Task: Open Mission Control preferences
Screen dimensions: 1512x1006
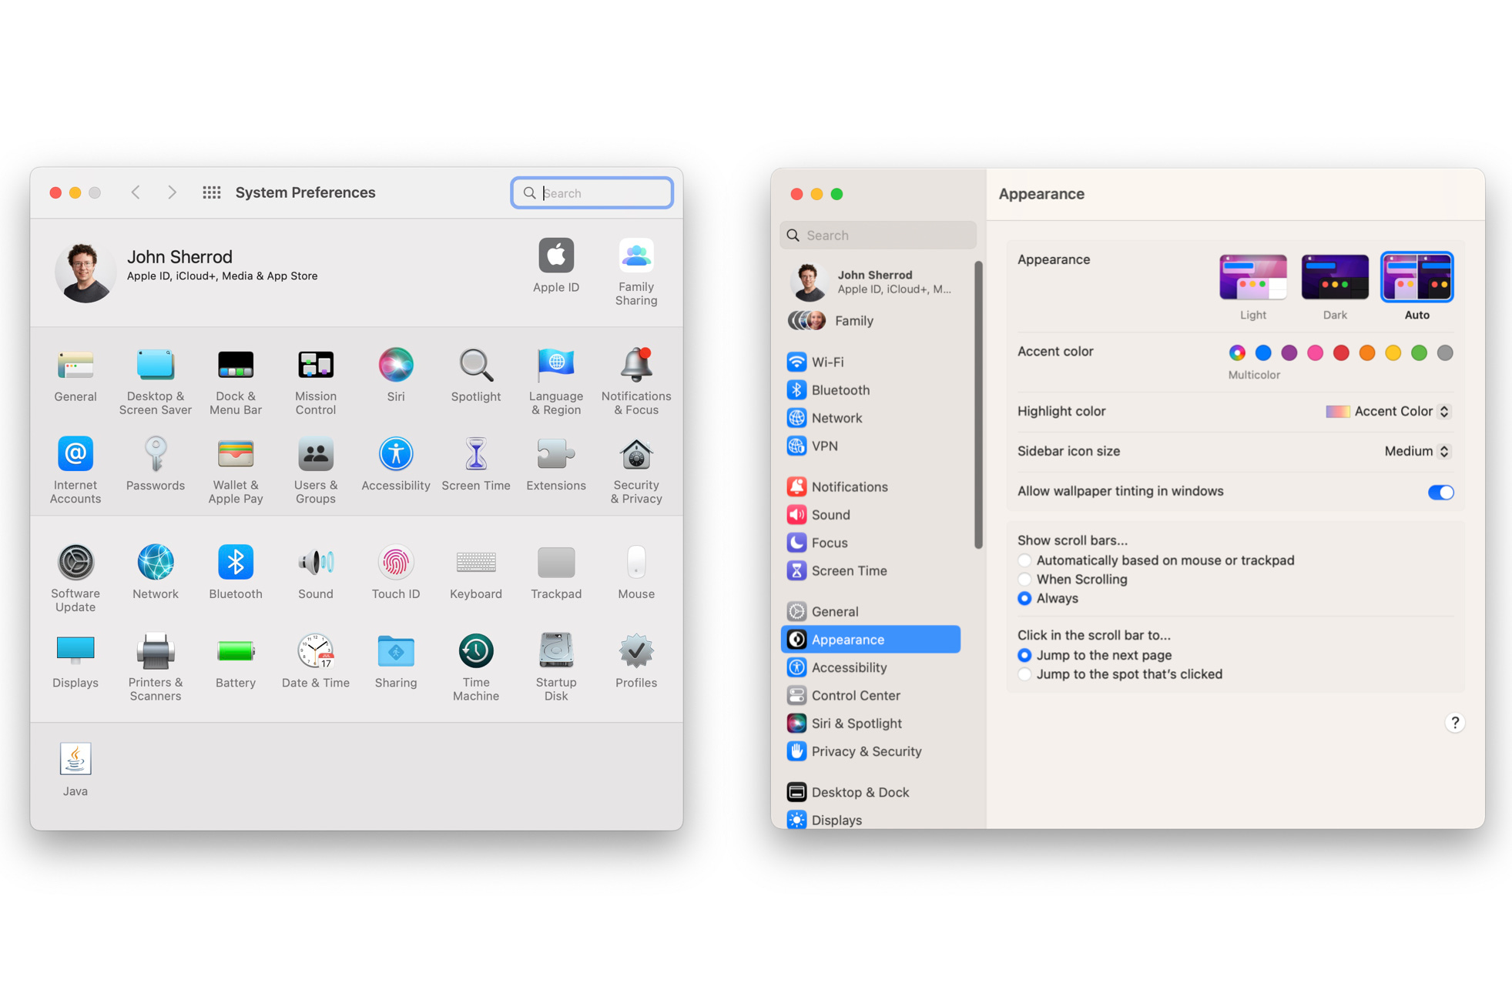Action: (x=315, y=376)
